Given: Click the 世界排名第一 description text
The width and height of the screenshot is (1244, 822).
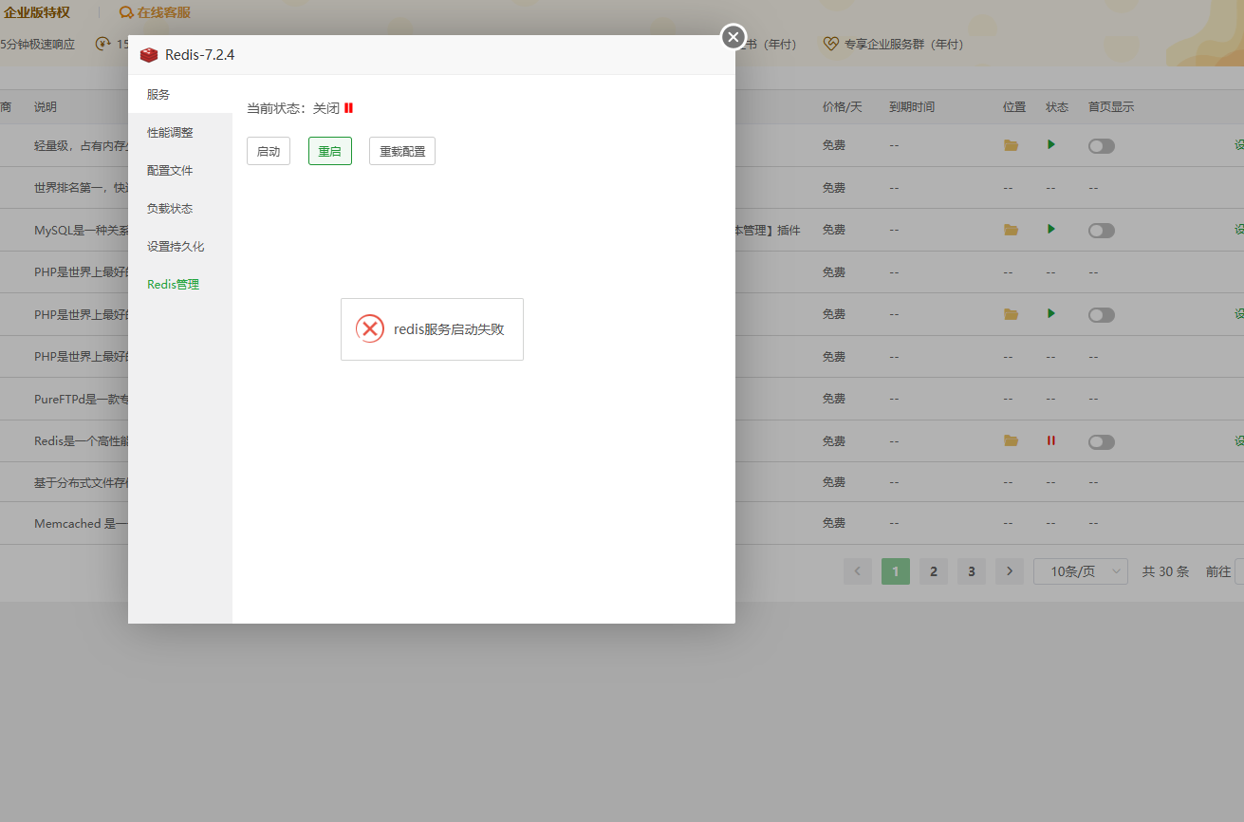Looking at the screenshot, I should pyautogui.click(x=81, y=187).
